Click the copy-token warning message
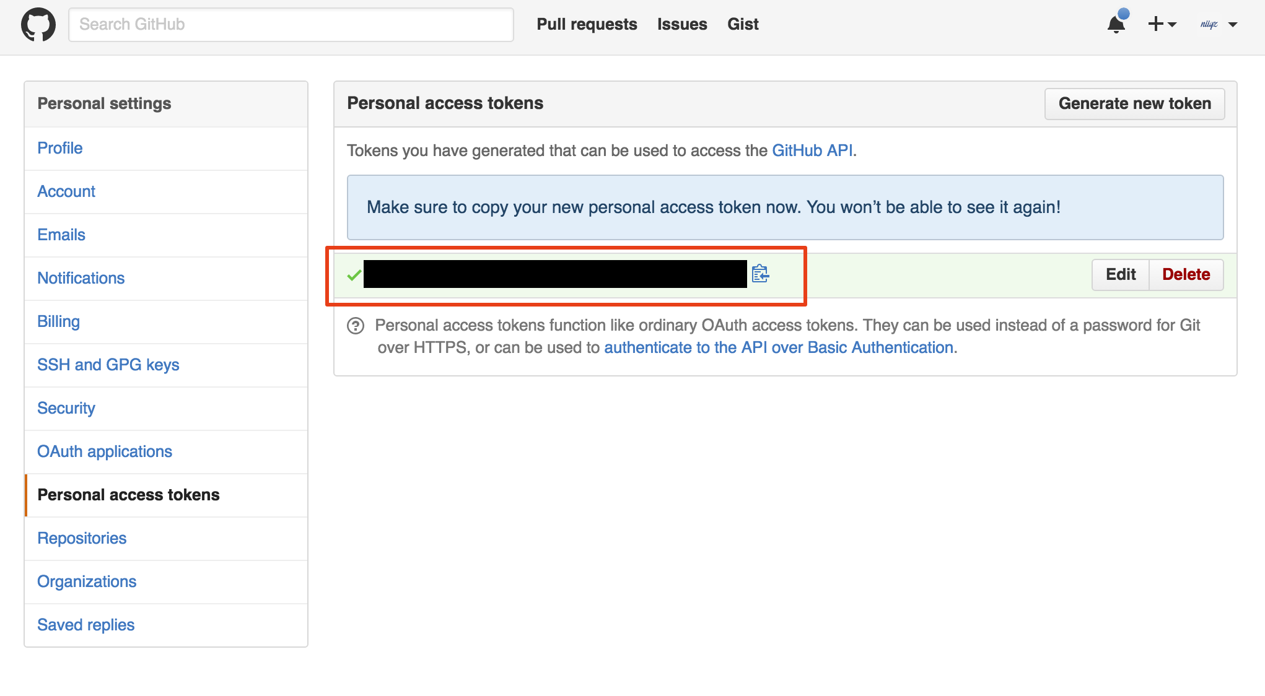This screenshot has width=1265, height=696. pyautogui.click(x=785, y=207)
